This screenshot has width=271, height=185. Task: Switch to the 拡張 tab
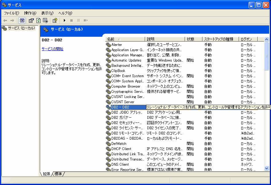click(46, 174)
